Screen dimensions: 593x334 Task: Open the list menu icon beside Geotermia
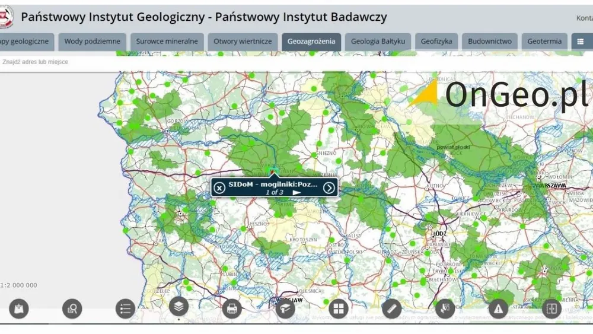pyautogui.click(x=581, y=42)
